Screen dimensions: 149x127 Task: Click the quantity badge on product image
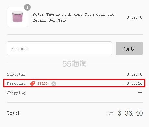pos(27,7)
